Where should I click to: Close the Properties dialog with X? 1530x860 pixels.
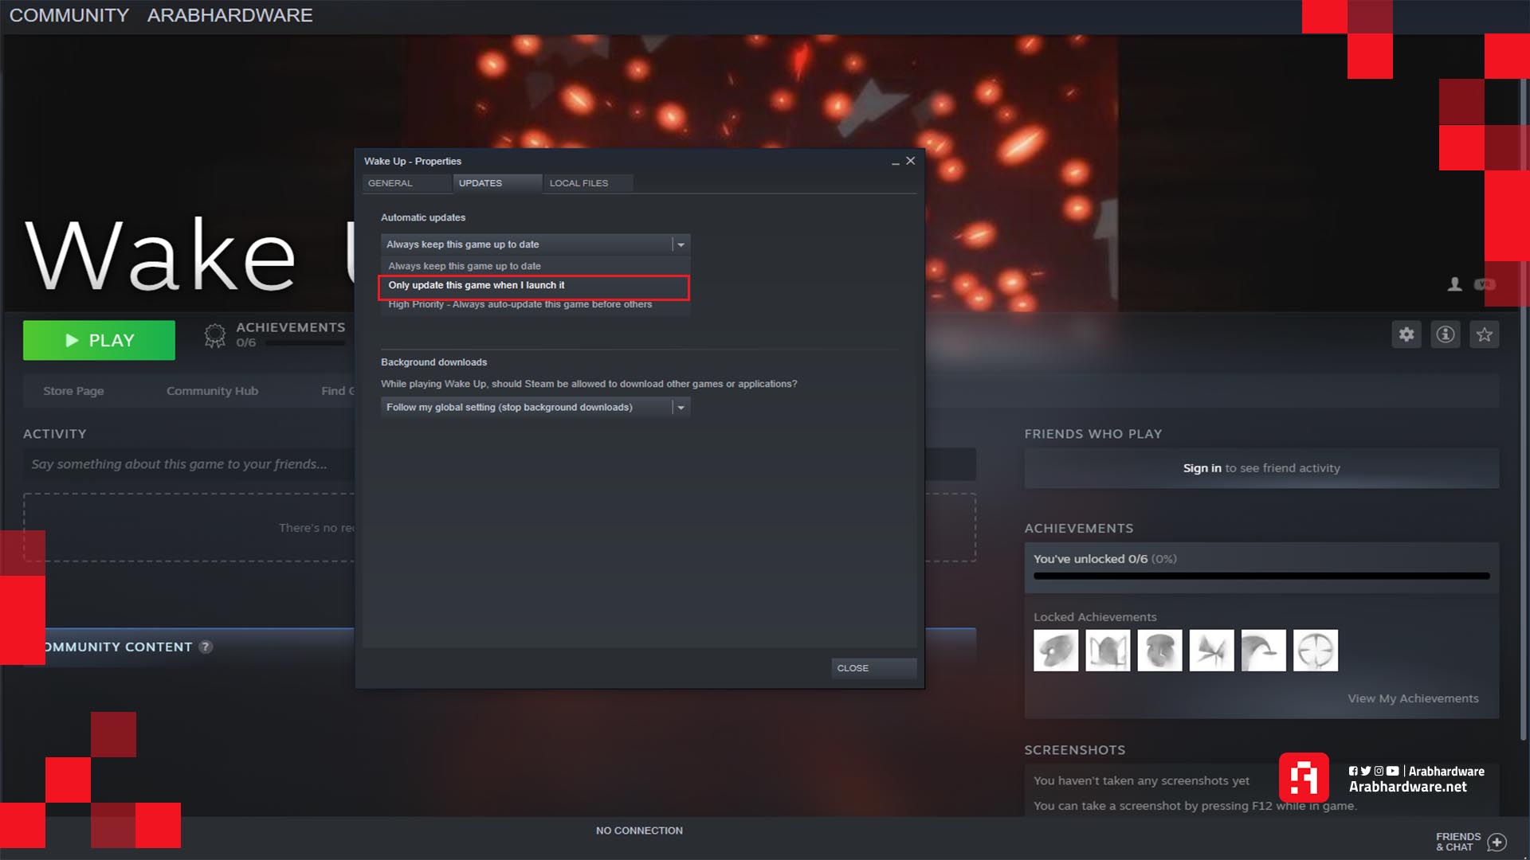coord(911,161)
